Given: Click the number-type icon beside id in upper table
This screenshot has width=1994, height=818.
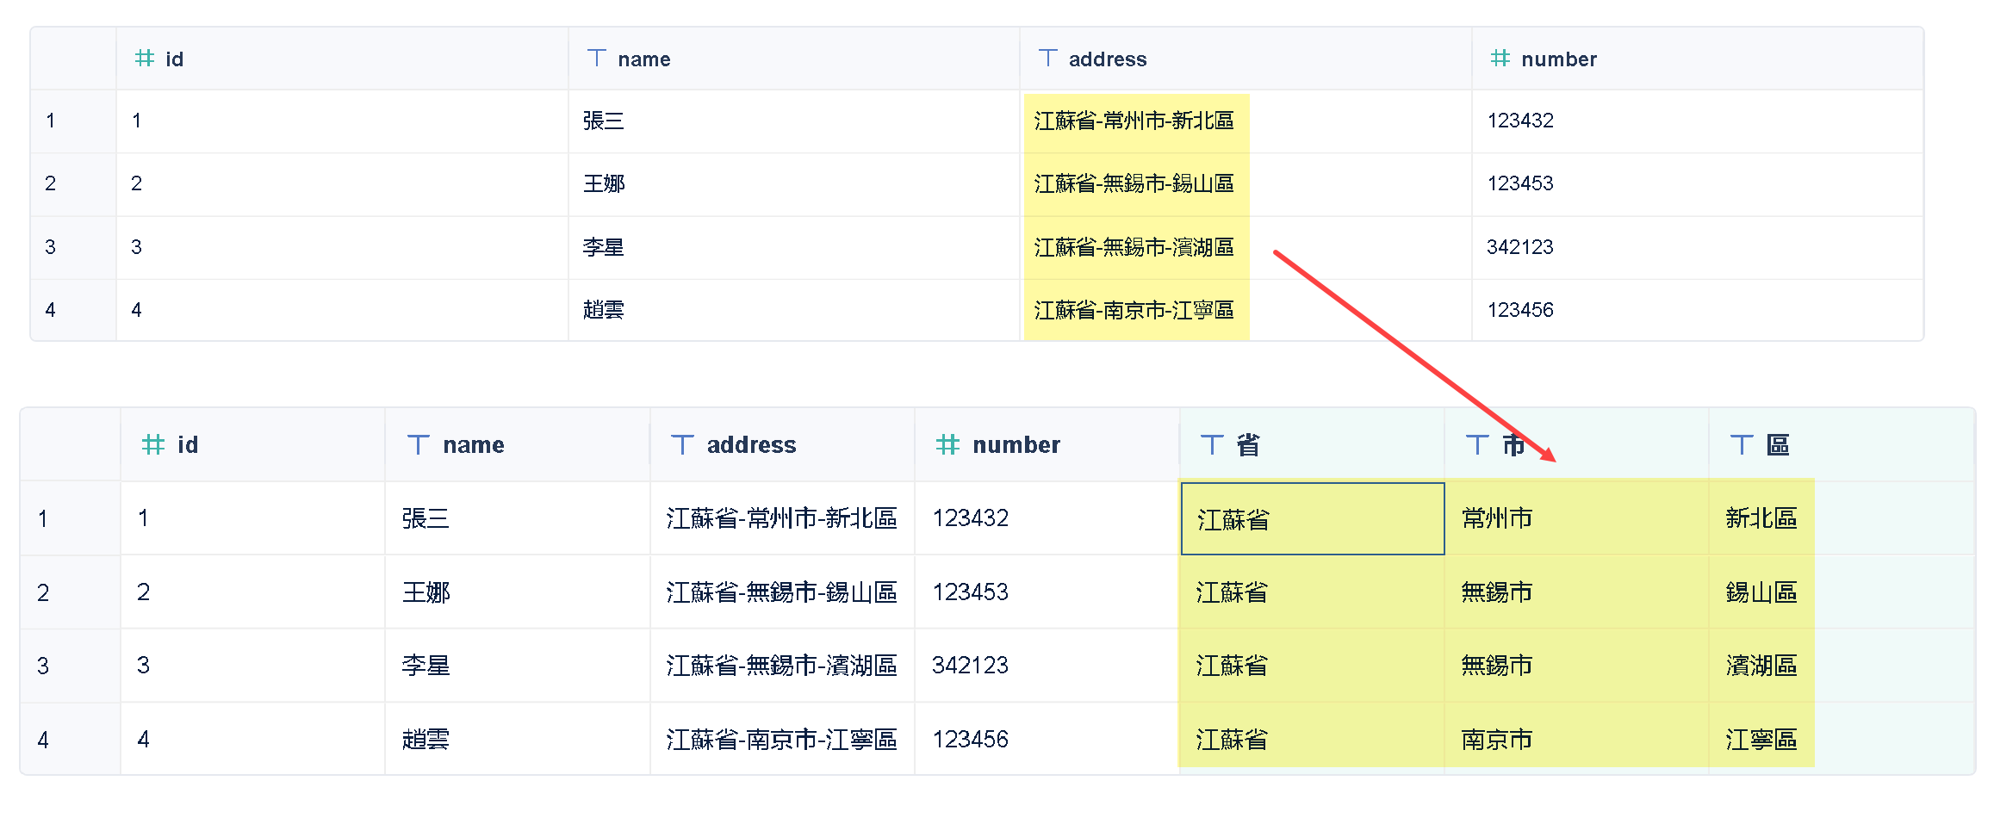Looking at the screenshot, I should pyautogui.click(x=144, y=59).
